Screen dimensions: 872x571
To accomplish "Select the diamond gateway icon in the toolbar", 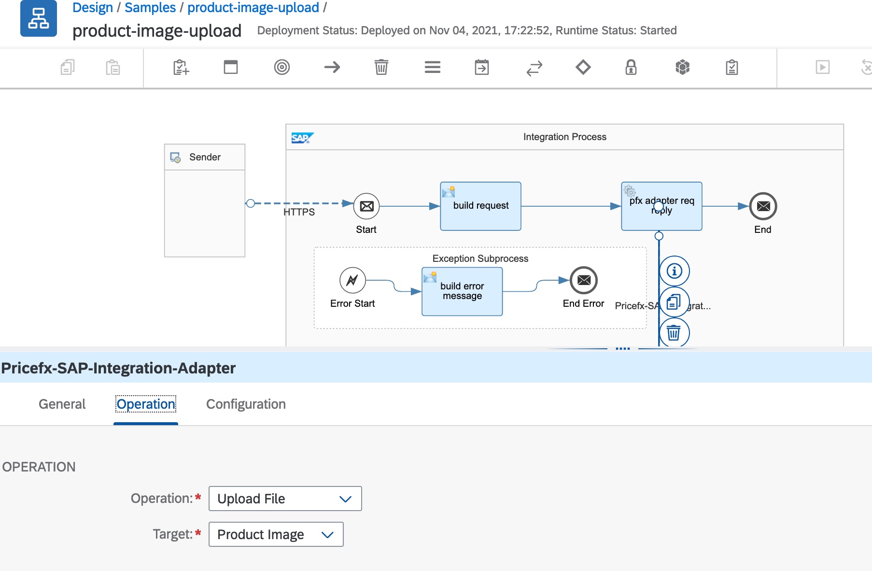I will (x=583, y=67).
